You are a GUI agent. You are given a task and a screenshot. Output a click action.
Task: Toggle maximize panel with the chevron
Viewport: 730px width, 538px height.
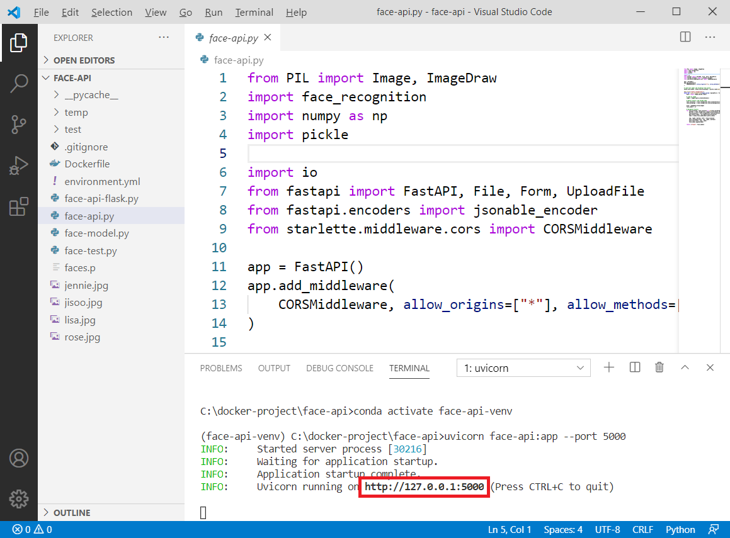(x=685, y=367)
